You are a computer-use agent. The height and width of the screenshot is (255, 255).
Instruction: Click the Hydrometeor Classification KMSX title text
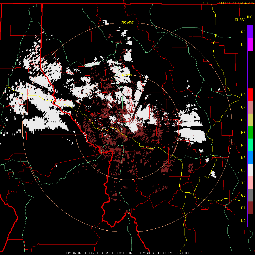(x=109, y=253)
